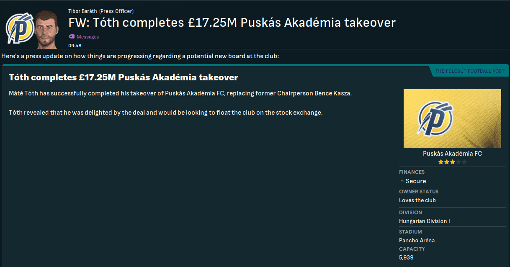The image size is (510, 267).
Task: Click press officer Tibor Baráth's portrait
Action: (x=46, y=30)
